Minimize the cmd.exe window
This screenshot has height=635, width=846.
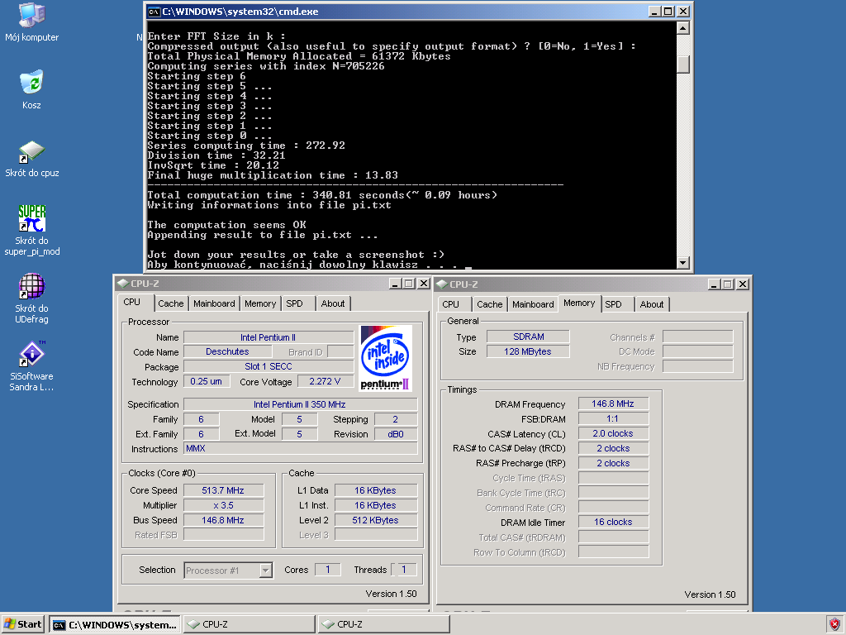[654, 12]
